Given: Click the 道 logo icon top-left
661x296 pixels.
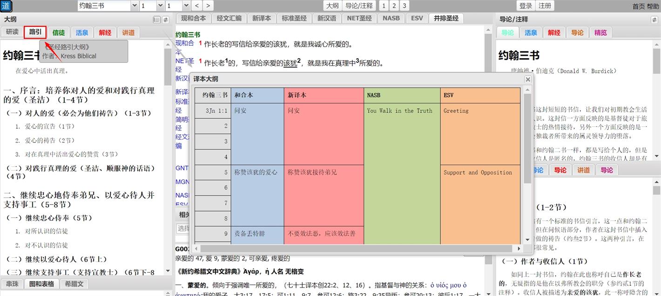Looking at the screenshot, I should tap(7, 6).
